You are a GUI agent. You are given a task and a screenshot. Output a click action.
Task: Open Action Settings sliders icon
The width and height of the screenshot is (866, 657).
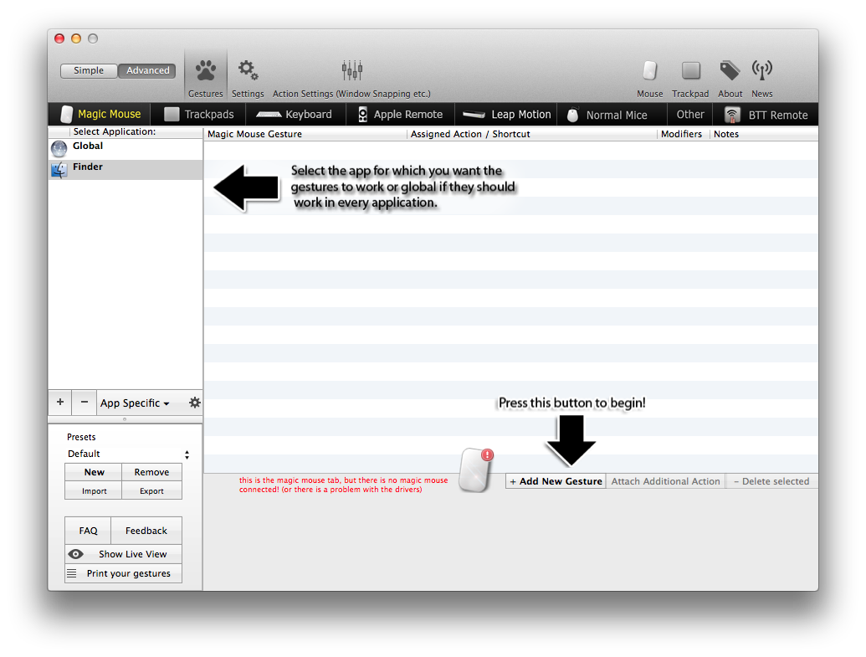coord(351,70)
